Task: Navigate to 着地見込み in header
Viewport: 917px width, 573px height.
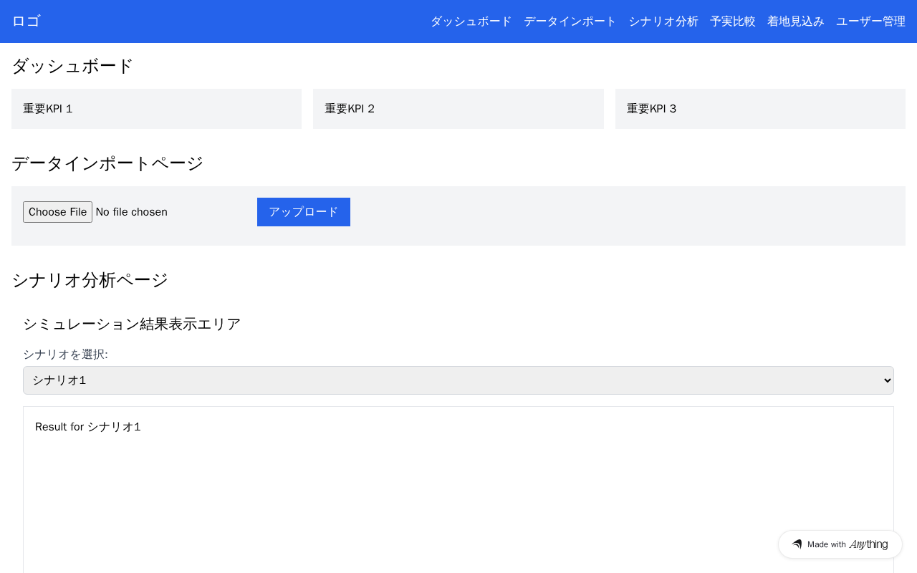Action: [796, 21]
